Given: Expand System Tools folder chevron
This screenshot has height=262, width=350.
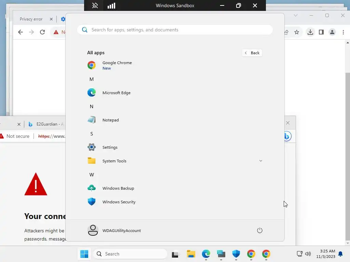Looking at the screenshot, I should tap(260, 161).
